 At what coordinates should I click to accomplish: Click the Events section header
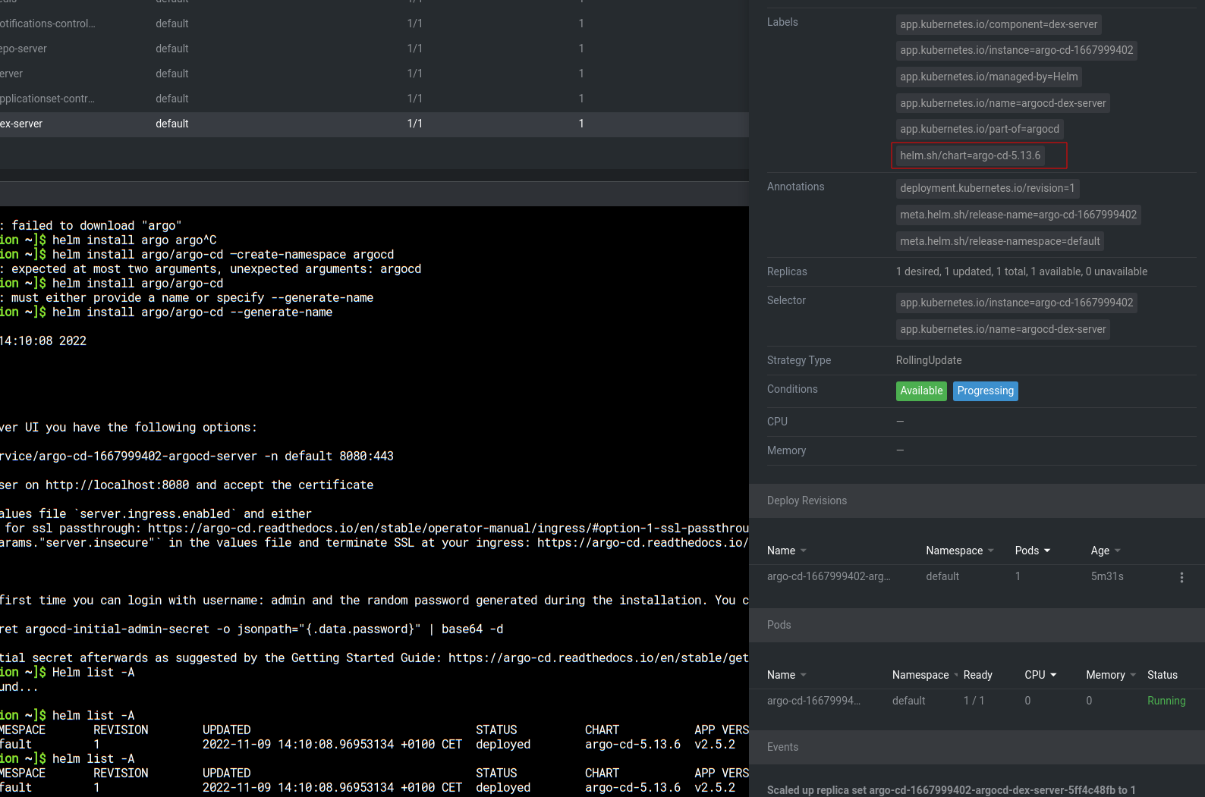click(x=977, y=747)
